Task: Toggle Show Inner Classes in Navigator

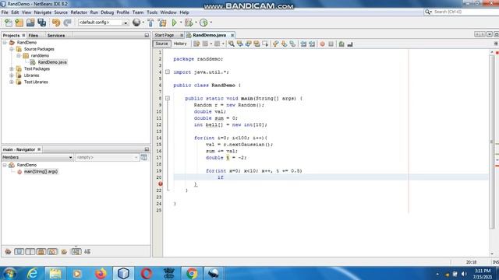Action: (x=52, y=252)
